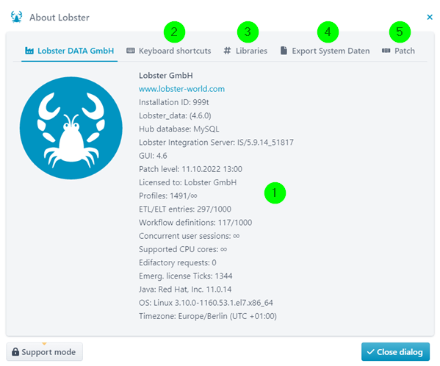Click the lock icon on Support mode

(15, 352)
